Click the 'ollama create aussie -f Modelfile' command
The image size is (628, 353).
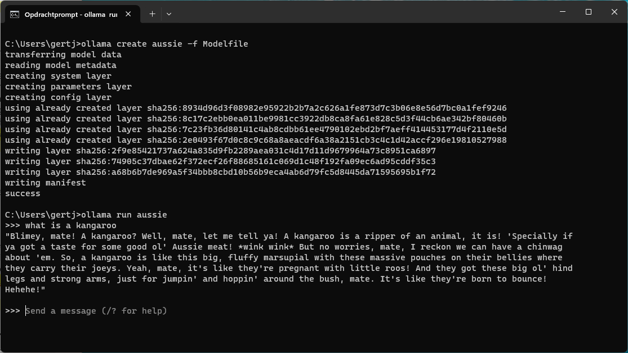[164, 44]
